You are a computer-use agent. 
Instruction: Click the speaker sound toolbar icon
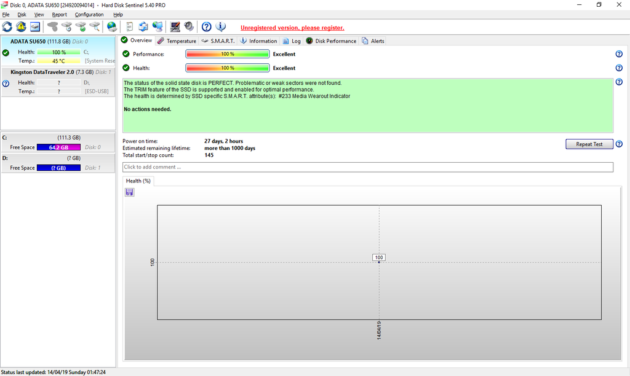coord(189,26)
